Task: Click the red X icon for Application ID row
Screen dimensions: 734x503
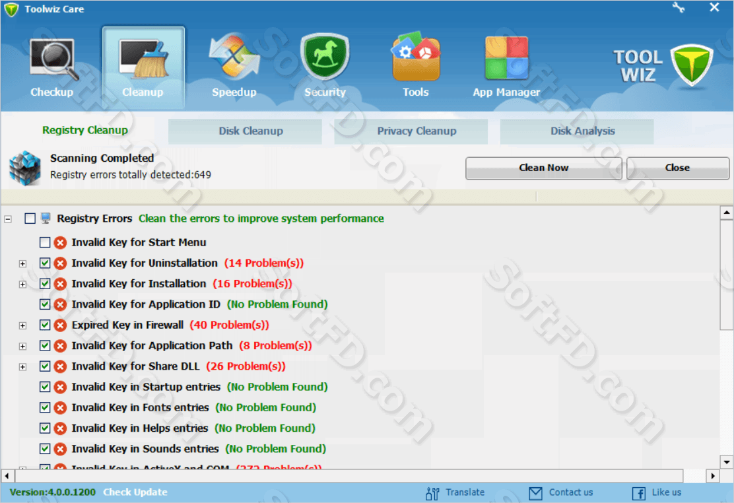Action: tap(60, 304)
